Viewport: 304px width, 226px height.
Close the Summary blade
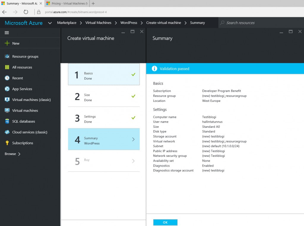coord(300,31)
